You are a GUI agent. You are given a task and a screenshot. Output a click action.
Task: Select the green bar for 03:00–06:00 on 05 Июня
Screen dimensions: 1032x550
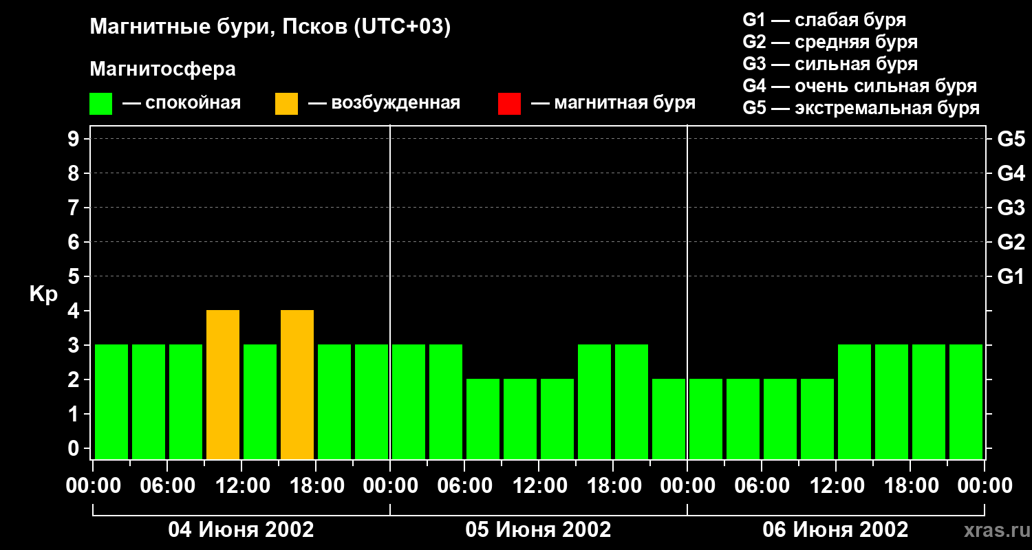[x=446, y=401]
